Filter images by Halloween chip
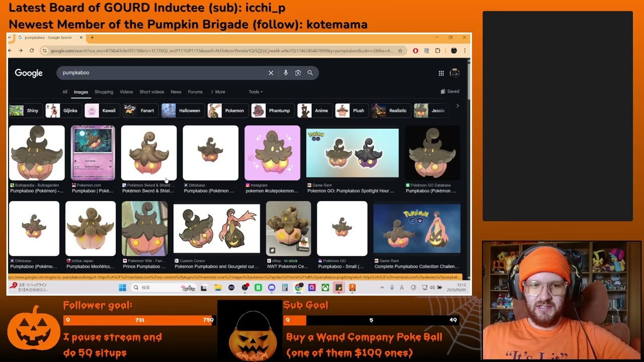This screenshot has height=362, width=644. 182,111
